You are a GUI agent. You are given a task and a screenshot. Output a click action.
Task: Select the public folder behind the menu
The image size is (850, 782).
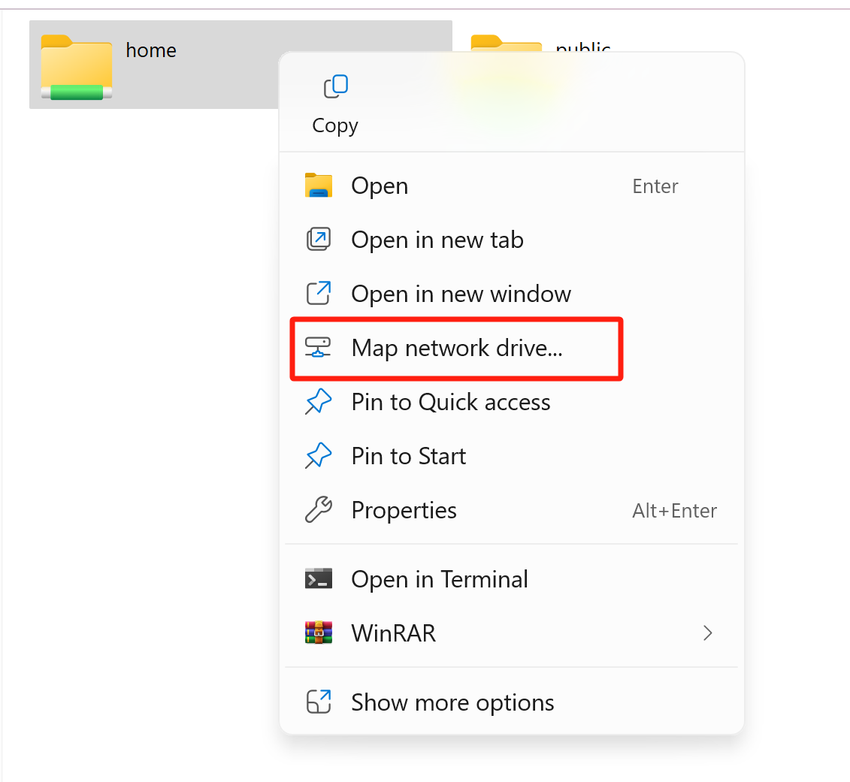point(507,44)
